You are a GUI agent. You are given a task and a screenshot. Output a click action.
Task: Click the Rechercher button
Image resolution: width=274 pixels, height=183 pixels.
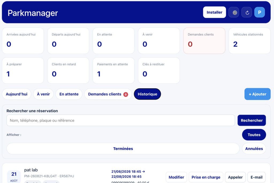coord(252,120)
